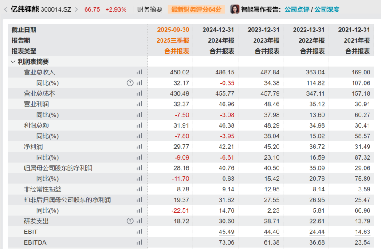381x249 pixels.
Task: Click the bar chart icon for 净利润
Action: [x=140, y=147]
